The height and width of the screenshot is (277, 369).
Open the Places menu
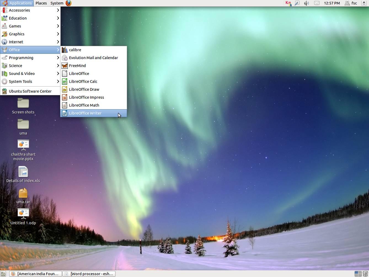click(41, 3)
